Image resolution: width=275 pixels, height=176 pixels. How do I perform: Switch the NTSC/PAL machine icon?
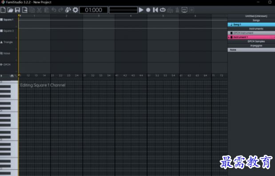pyautogui.click(x=184, y=10)
